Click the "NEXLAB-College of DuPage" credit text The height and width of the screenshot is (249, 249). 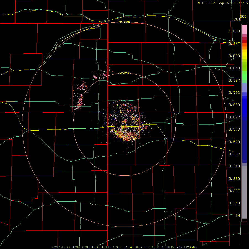click(x=221, y=3)
